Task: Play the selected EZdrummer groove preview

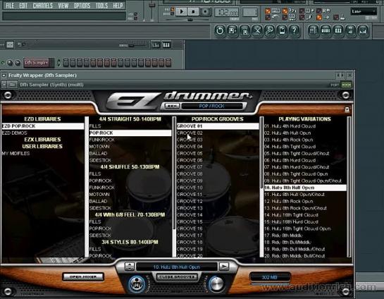Action: (223, 266)
